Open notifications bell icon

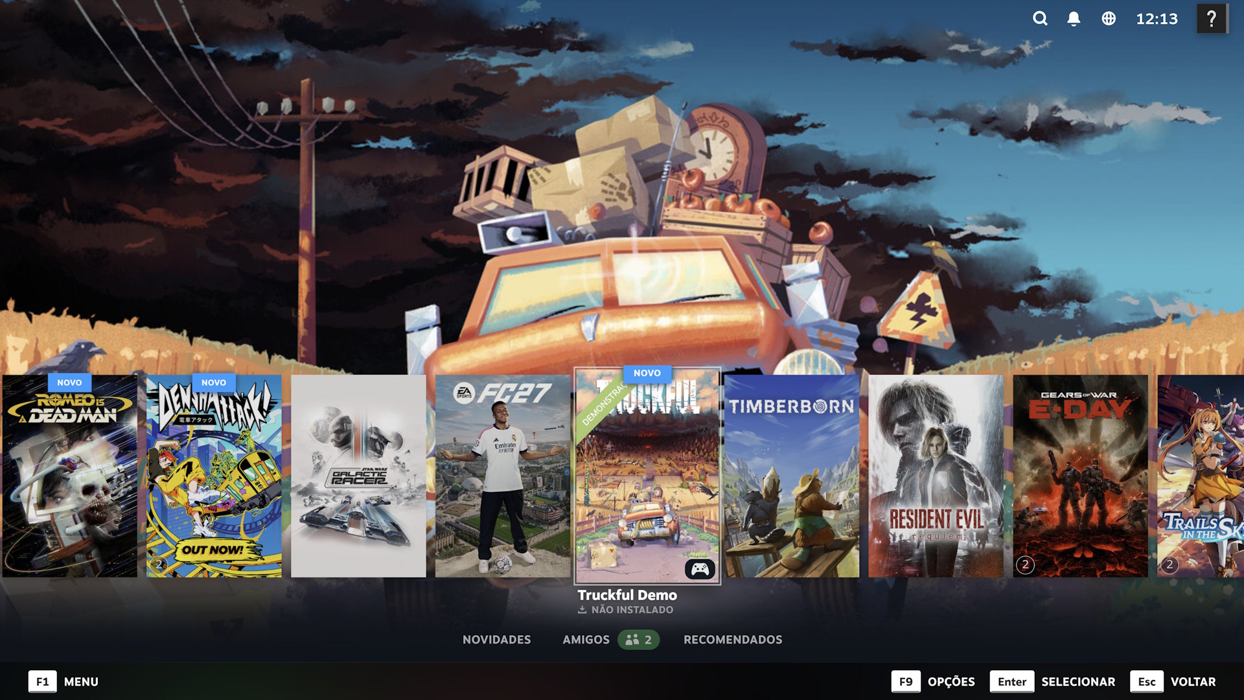[1074, 19]
